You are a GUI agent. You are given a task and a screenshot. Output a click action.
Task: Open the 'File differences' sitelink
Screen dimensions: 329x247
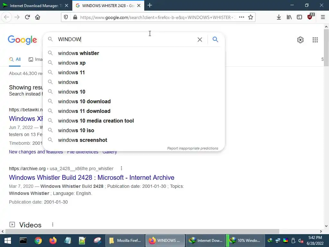point(83,152)
